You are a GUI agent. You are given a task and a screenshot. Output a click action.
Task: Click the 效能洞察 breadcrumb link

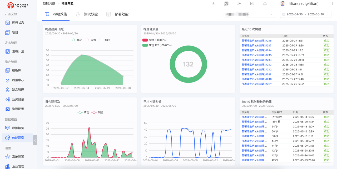49,3
